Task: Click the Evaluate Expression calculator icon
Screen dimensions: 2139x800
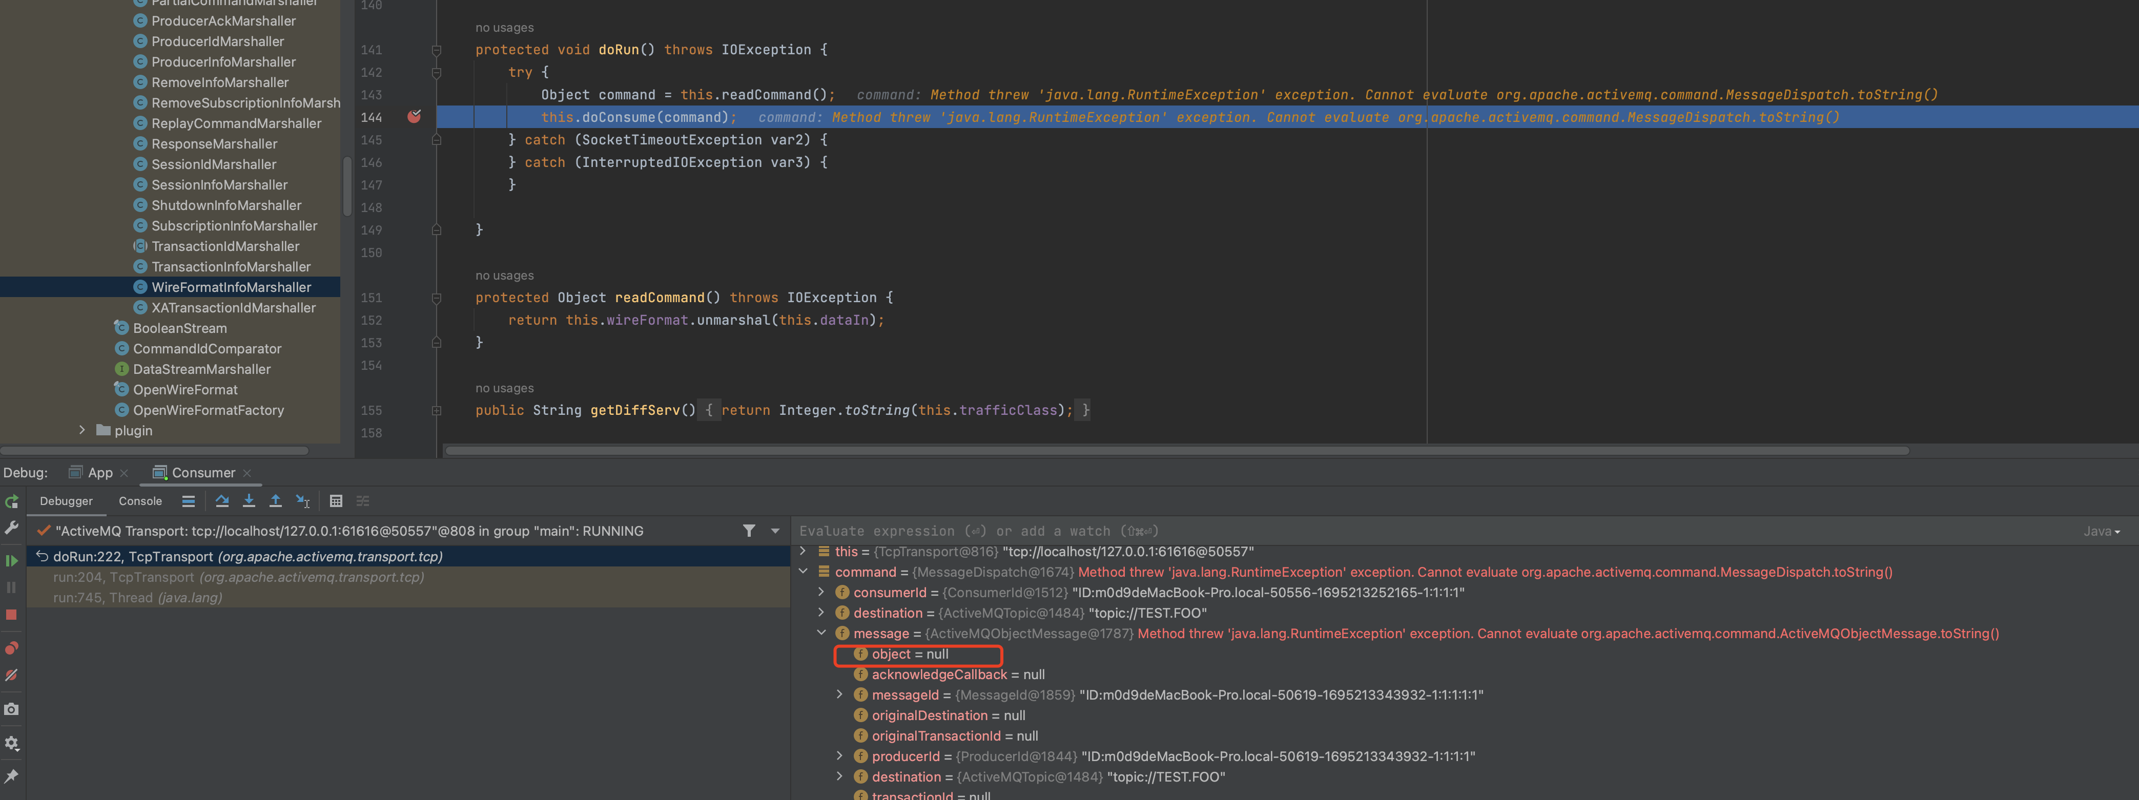Action: 336,501
